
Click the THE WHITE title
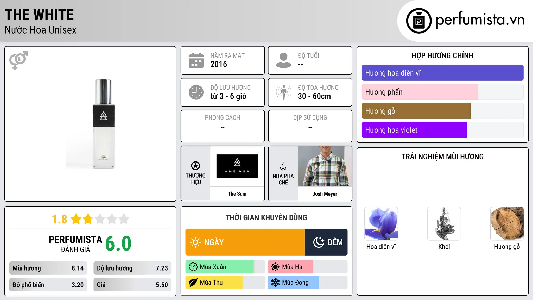[x=39, y=15]
